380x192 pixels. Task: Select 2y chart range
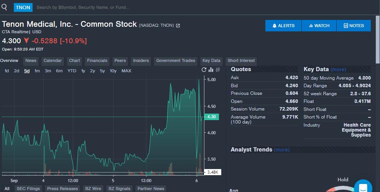(x=92, y=71)
